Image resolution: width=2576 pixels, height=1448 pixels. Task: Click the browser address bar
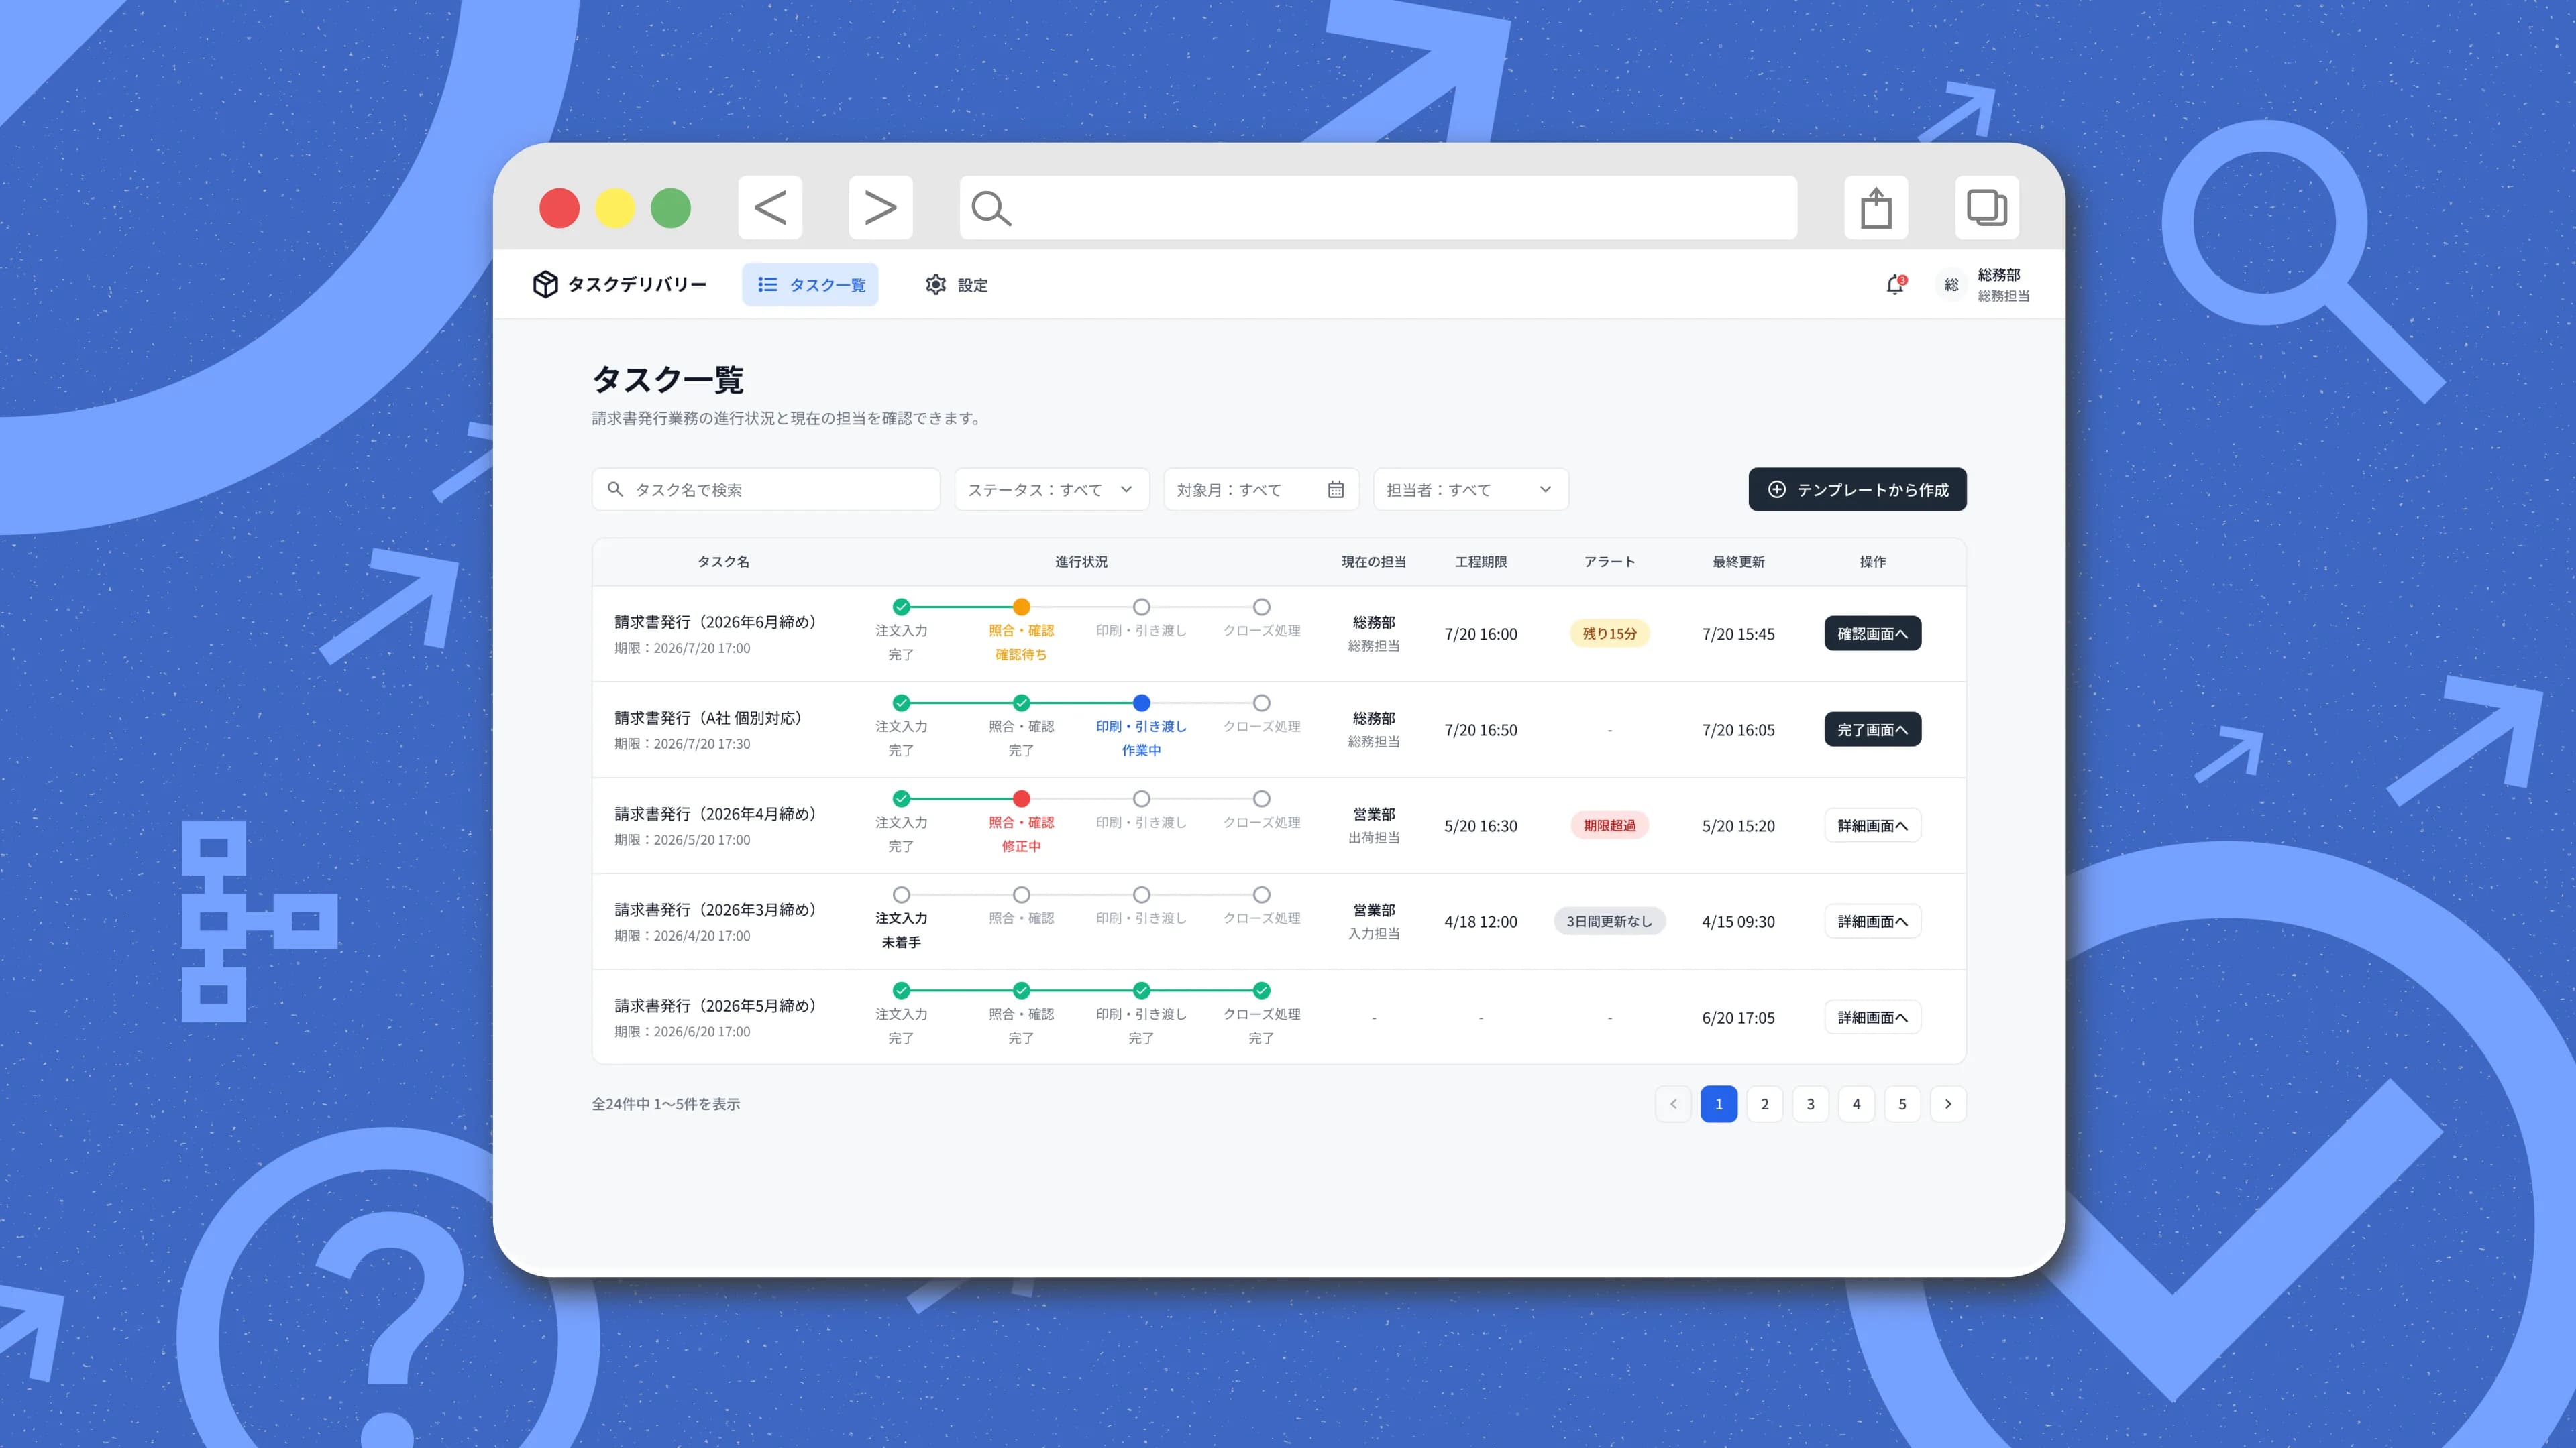(1378, 208)
